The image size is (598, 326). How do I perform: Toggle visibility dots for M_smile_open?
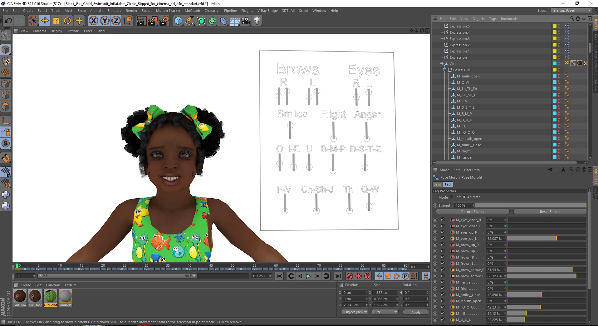(x=559, y=76)
